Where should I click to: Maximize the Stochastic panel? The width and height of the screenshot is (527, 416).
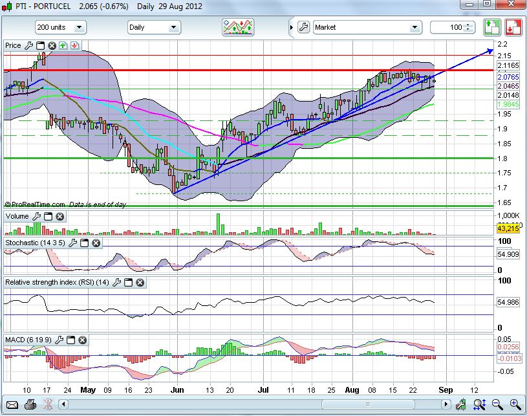tap(84, 243)
